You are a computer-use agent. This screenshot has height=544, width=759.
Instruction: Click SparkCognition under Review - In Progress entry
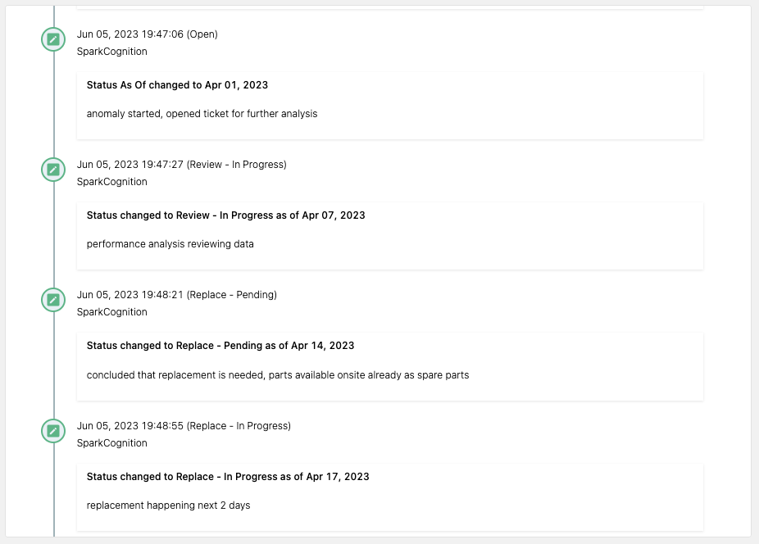point(111,182)
